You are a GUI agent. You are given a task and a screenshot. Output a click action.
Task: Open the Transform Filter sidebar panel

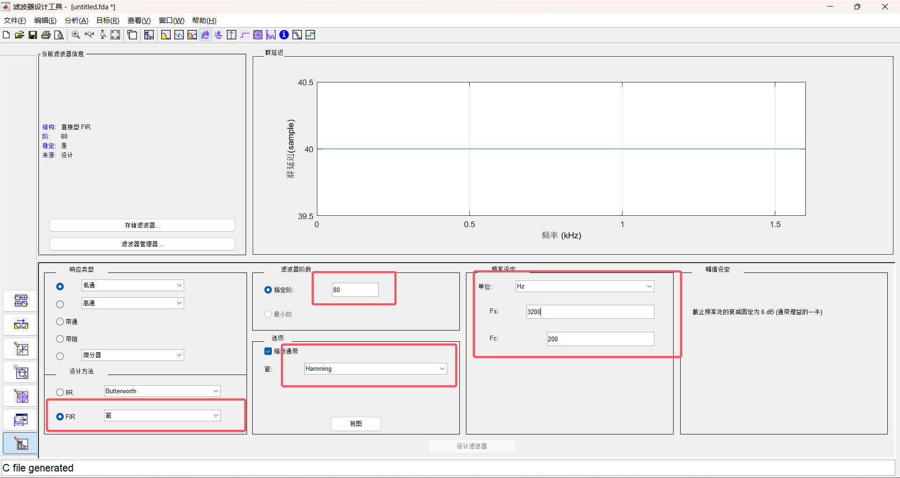21,324
